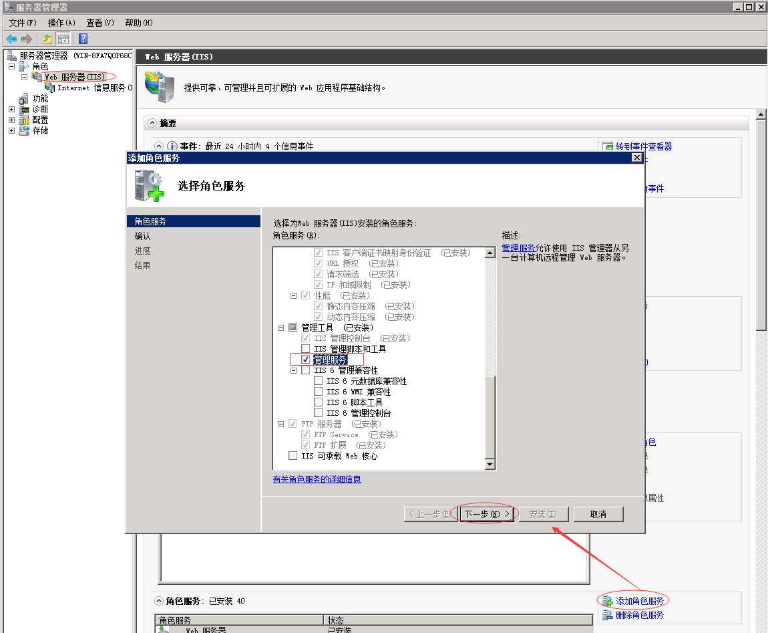Click the 添加角色服务 icon at bottom right
This screenshot has height=633, width=768.
coord(607,601)
